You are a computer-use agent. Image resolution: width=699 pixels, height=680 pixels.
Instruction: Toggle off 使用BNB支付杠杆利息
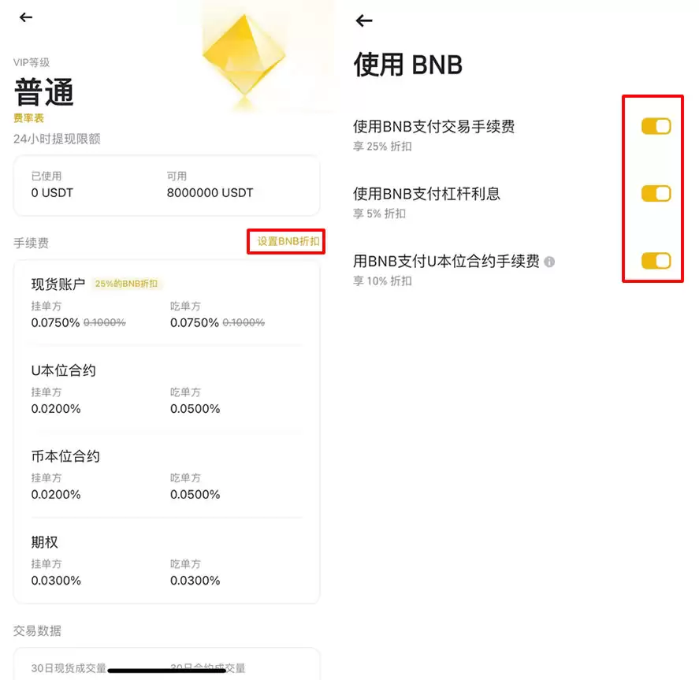click(654, 192)
